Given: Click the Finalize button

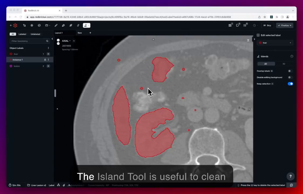Looking at the screenshot, I should (x=285, y=25).
